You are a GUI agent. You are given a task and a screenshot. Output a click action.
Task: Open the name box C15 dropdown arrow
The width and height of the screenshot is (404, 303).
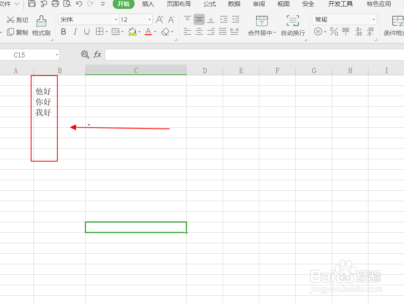coord(57,55)
